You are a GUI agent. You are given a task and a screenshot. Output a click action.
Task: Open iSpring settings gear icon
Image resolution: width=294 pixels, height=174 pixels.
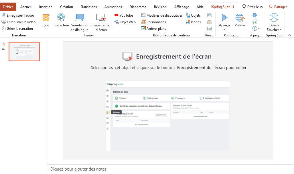255,15
